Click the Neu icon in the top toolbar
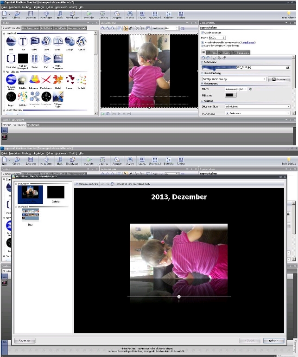The width and height of the screenshot is (298, 357). coord(4,14)
